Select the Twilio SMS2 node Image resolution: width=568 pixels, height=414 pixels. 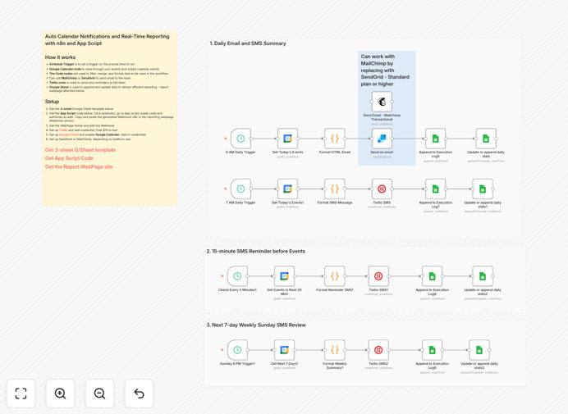point(378,350)
